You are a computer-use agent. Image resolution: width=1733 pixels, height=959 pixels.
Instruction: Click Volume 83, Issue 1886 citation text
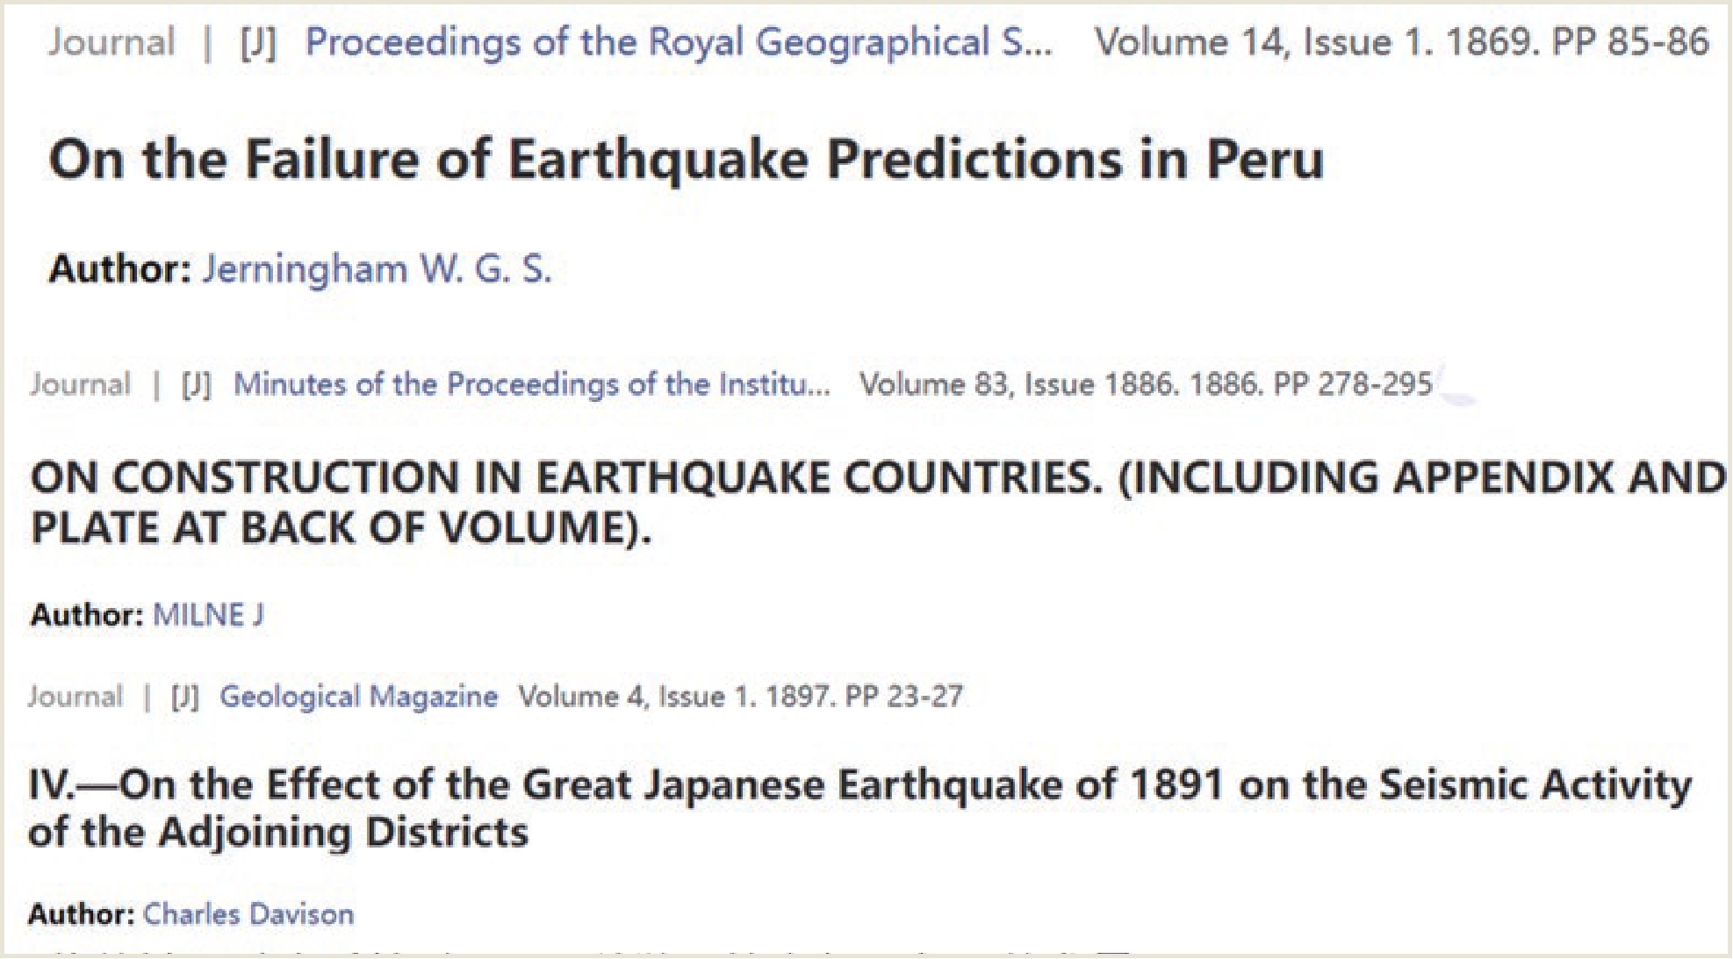click(x=1146, y=384)
